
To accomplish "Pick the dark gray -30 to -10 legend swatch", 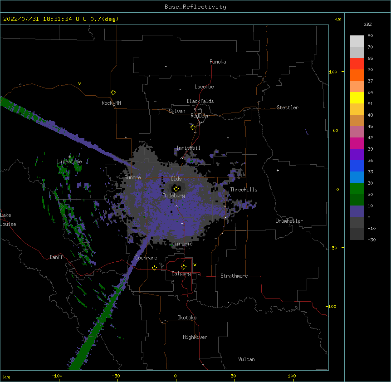I will (357, 234).
